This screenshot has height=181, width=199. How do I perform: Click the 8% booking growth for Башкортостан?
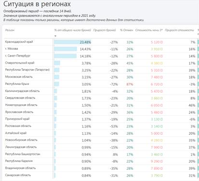(x=115, y=154)
